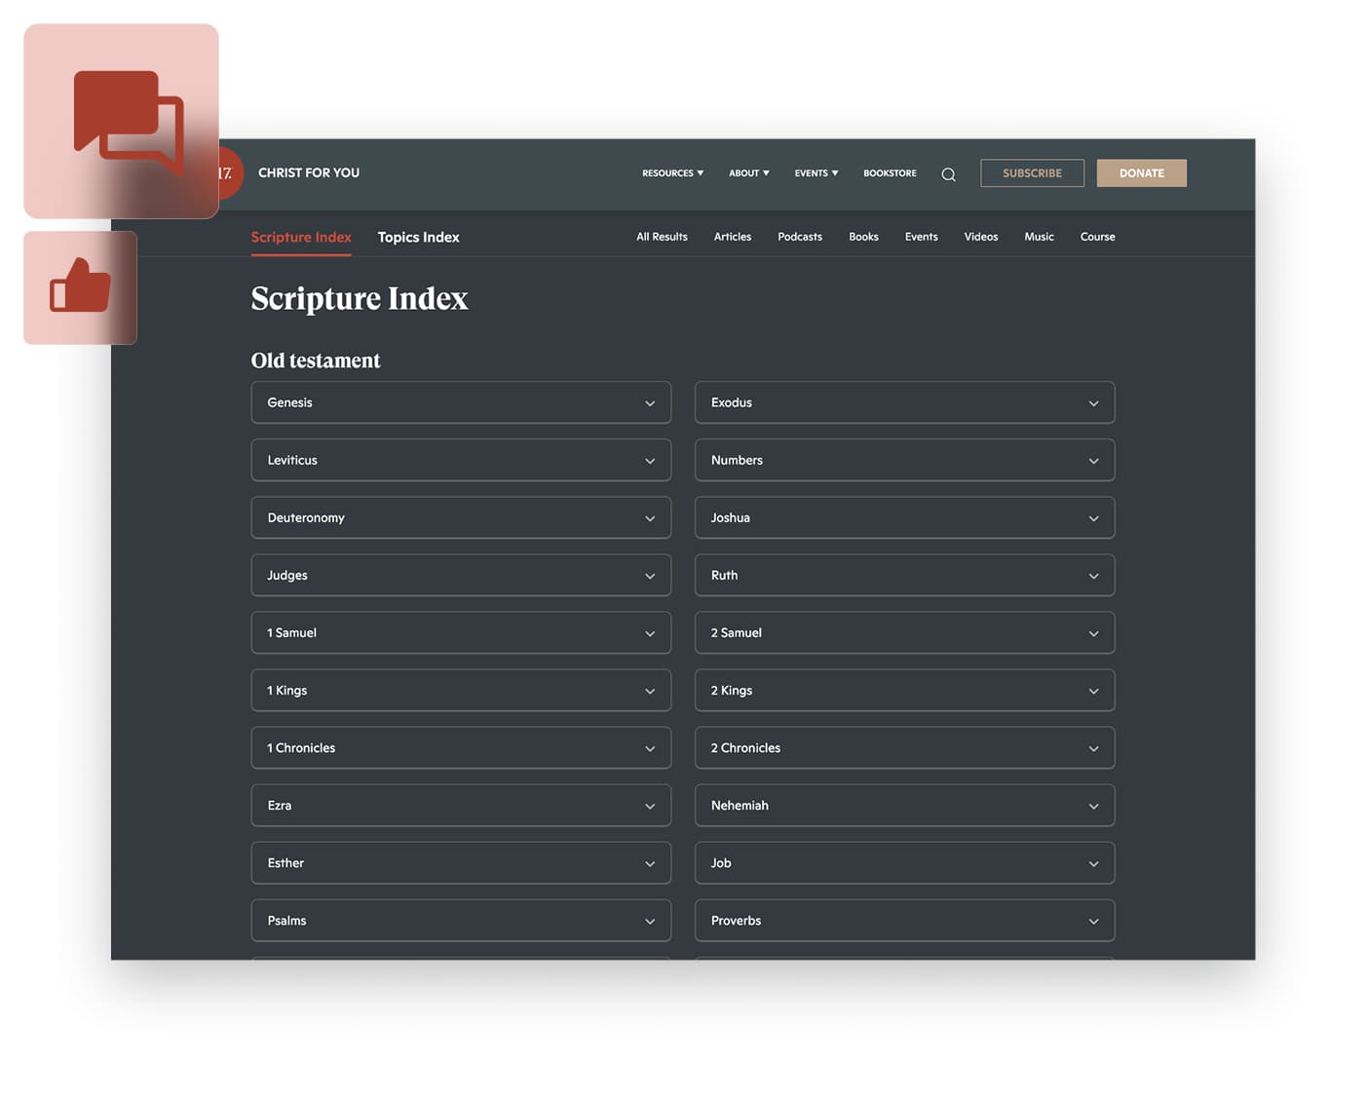This screenshot has height=1098, width=1367.
Task: Expand the Nehemiah dropdown
Action: pyautogui.click(x=904, y=805)
